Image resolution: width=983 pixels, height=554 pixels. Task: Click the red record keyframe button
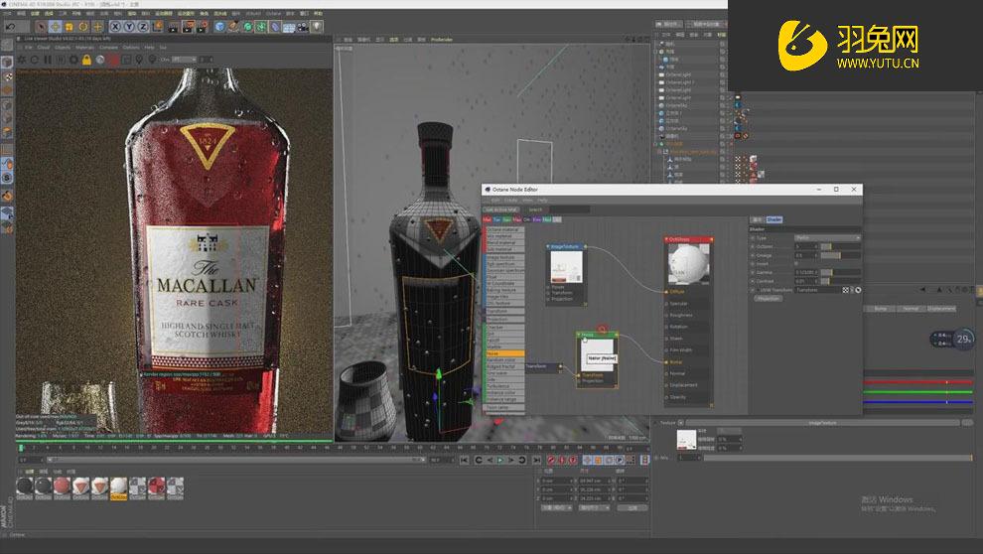point(552,460)
